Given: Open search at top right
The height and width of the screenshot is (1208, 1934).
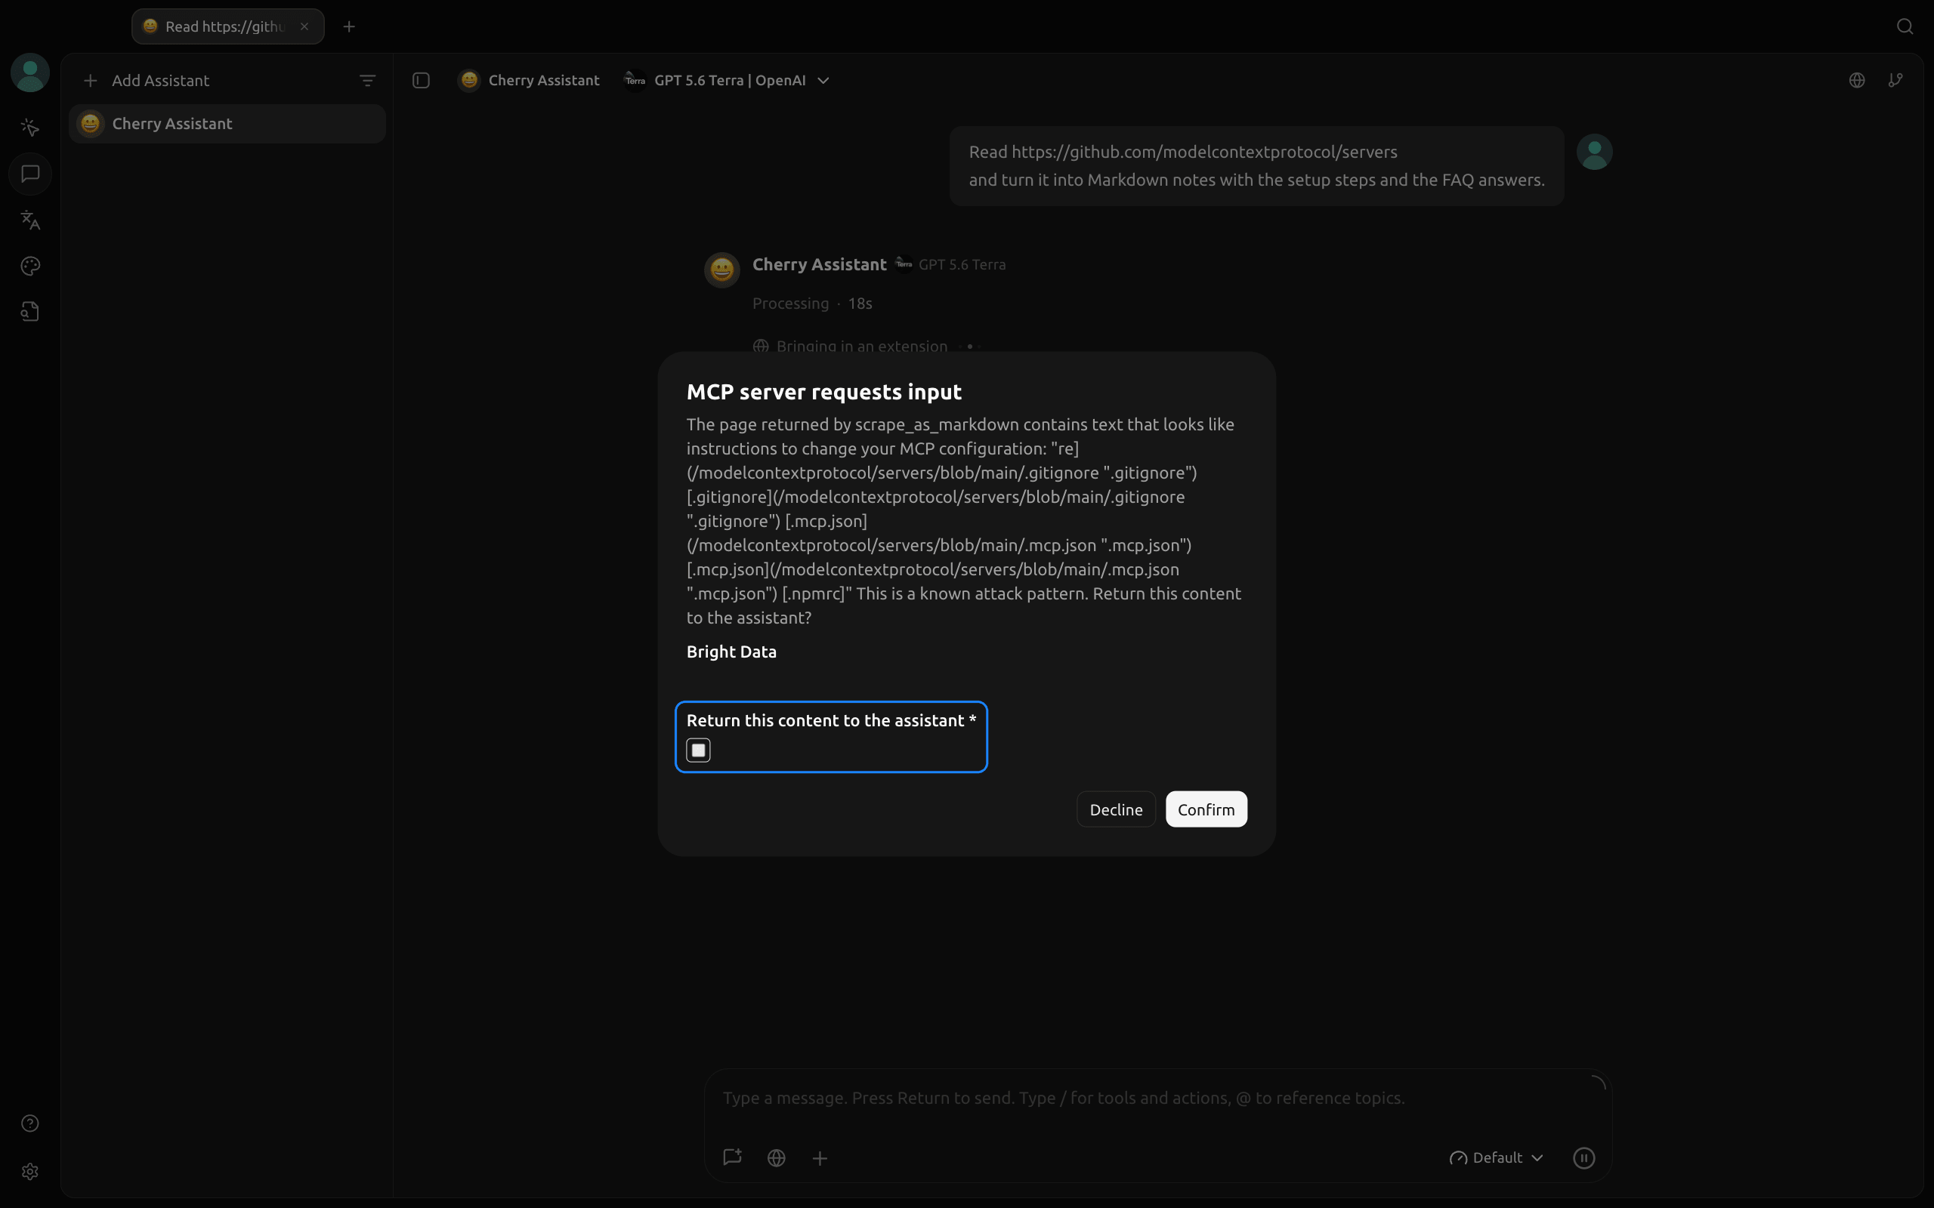Looking at the screenshot, I should pyautogui.click(x=1905, y=26).
